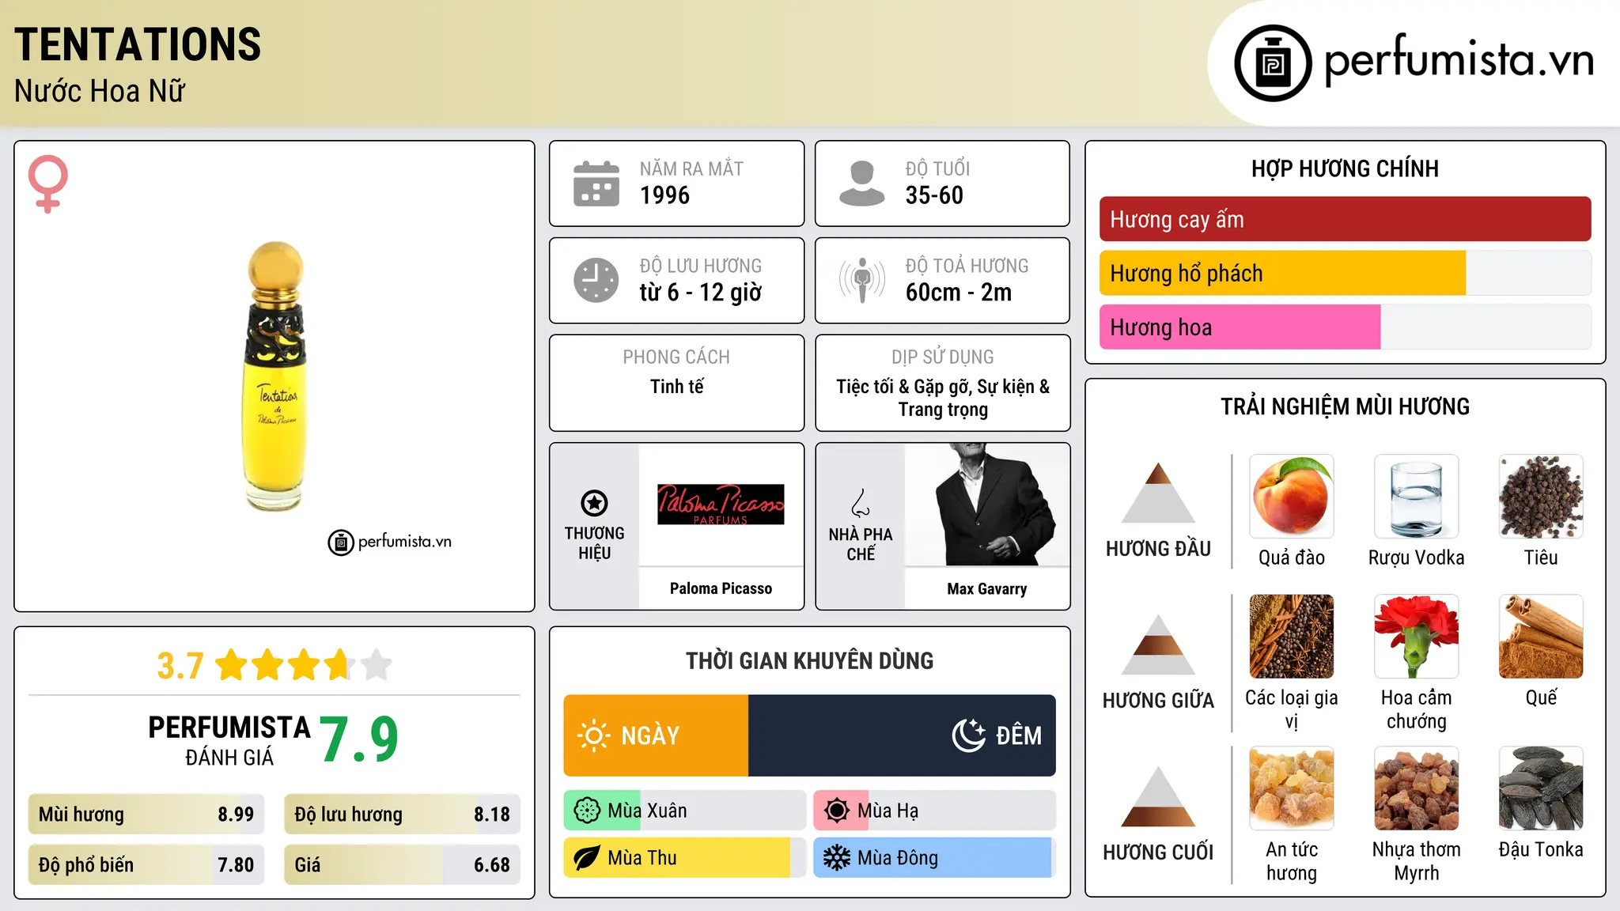Click the snowflake icon beside Mùa Đông
Viewport: 1620px width, 911px height.
coord(837,858)
